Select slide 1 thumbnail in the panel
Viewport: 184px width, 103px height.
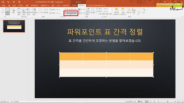pos(14,26)
